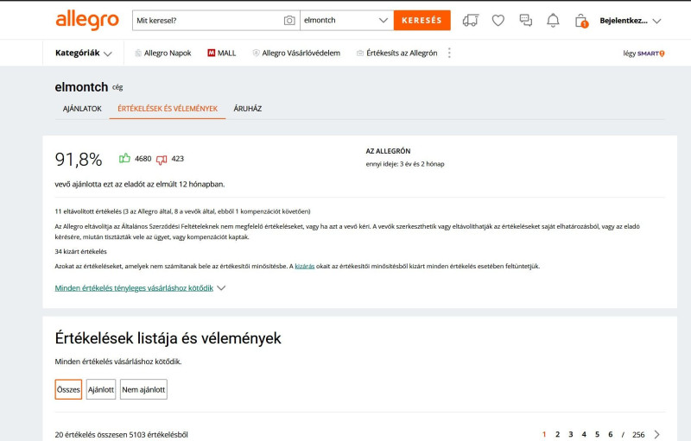Open Allegro Vásárlóvédelem menu link
The image size is (691, 441).
pyautogui.click(x=301, y=53)
